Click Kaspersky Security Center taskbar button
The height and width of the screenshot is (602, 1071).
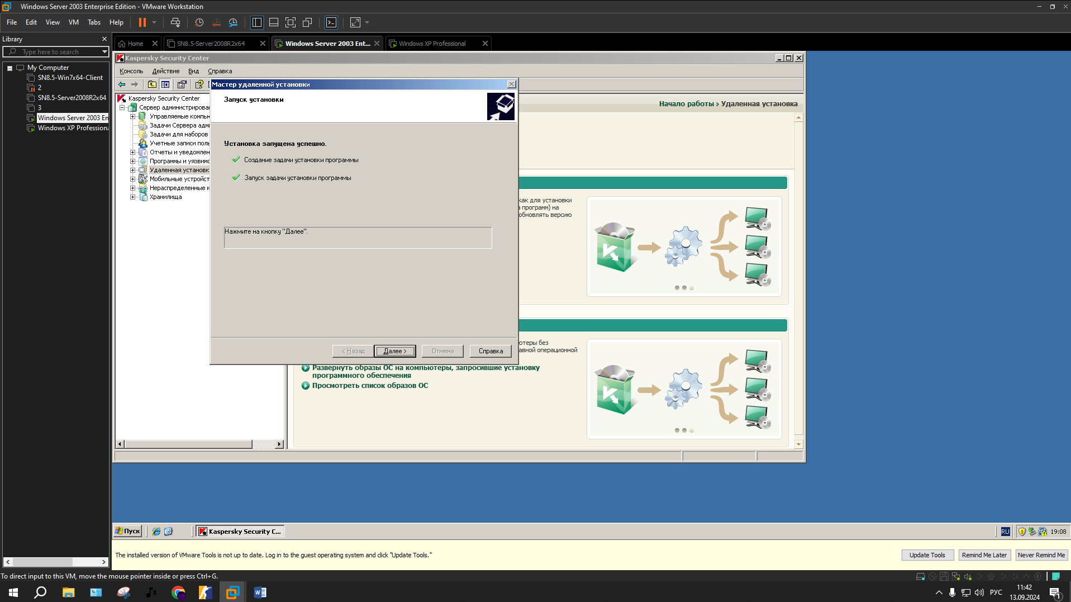[240, 532]
